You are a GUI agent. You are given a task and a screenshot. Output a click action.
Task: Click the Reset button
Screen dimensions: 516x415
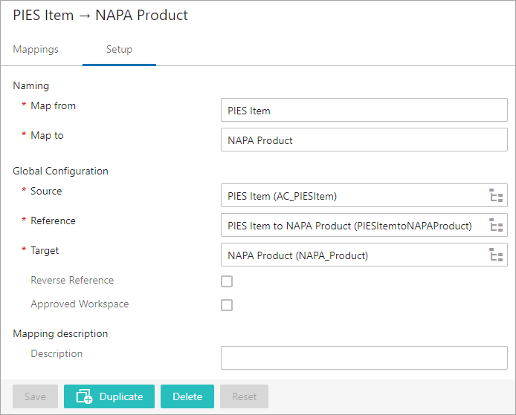(244, 396)
